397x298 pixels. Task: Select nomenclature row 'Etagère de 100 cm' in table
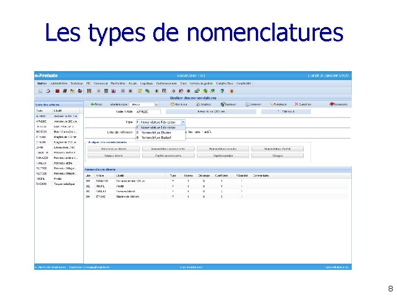216,196
